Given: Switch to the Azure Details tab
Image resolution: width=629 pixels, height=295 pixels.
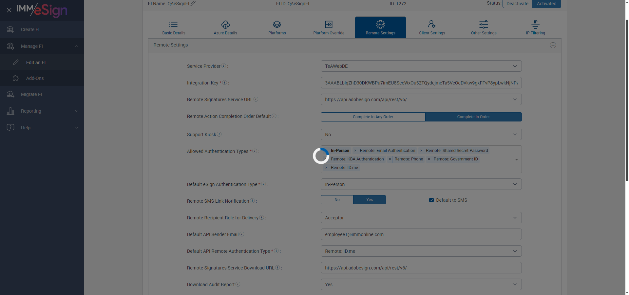Looking at the screenshot, I should pos(225,28).
